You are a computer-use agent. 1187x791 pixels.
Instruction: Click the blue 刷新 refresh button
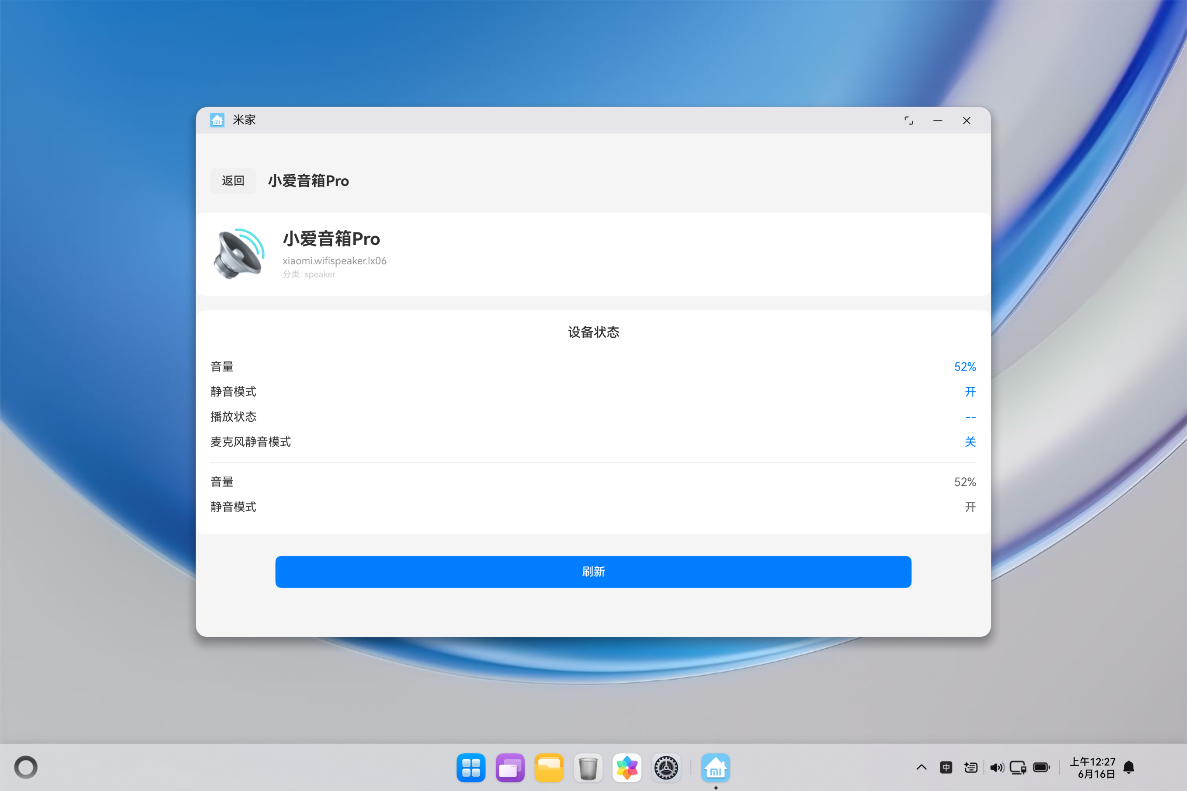[x=593, y=572]
